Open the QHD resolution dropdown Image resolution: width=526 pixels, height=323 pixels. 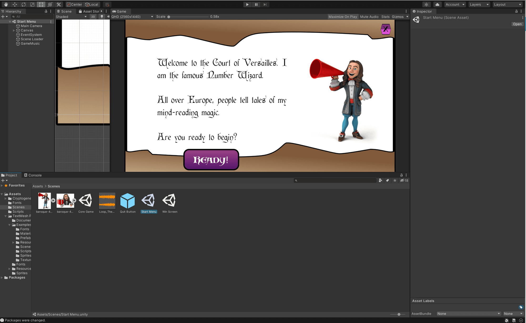[x=132, y=17]
